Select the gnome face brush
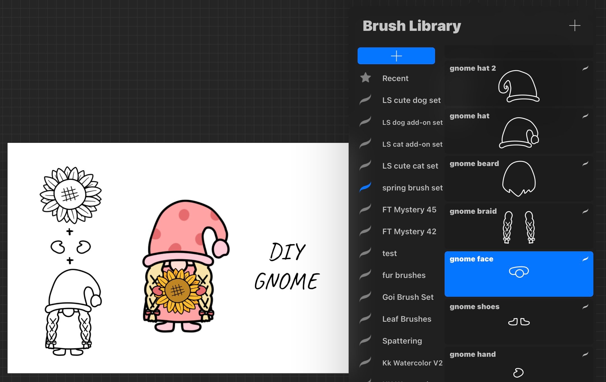606x382 pixels. click(519, 274)
